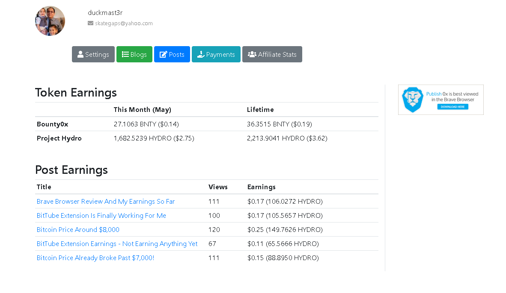This screenshot has width=506, height=293.
Task: Click the 67 views count cell
Action: [x=212, y=244]
